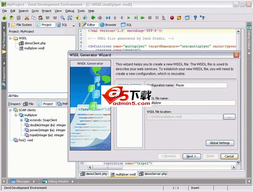Click editor vertical scrollbar up arrow
This screenshot has width=253, height=192.
pos(238,31)
